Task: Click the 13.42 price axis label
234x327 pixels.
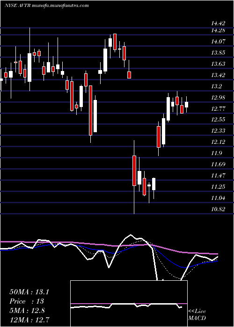Action: [x=218, y=75]
